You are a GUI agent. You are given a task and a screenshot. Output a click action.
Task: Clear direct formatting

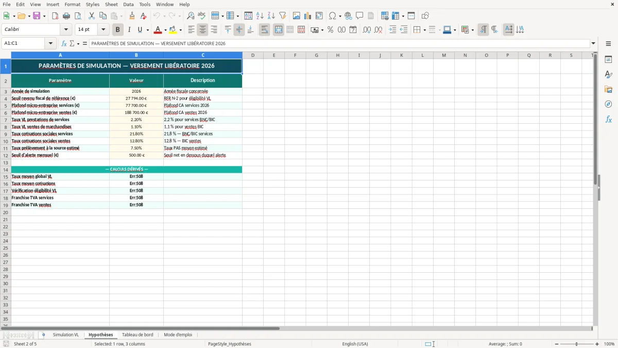(x=144, y=16)
